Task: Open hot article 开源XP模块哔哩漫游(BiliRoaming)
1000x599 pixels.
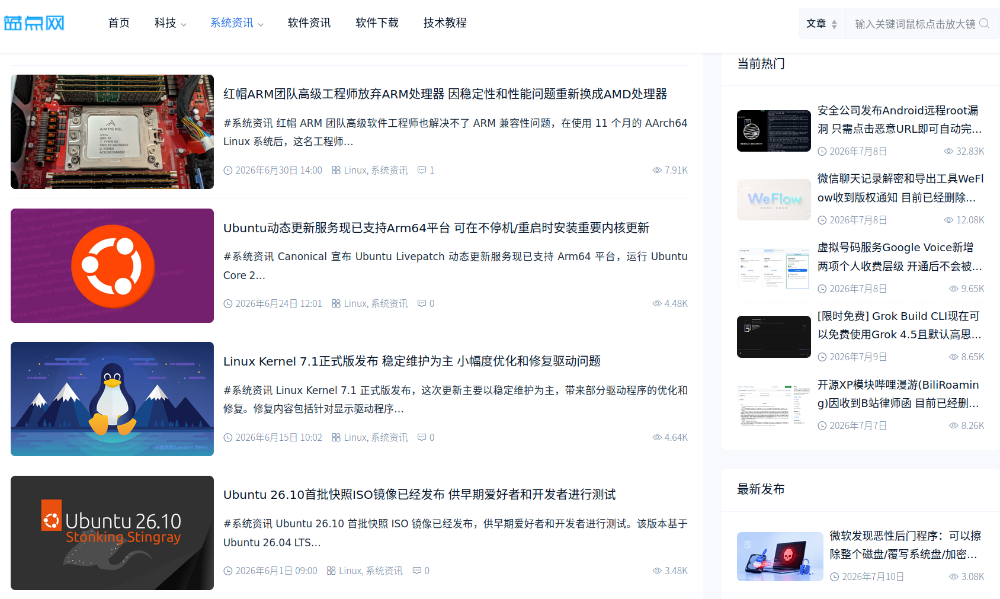Action: coord(899,394)
